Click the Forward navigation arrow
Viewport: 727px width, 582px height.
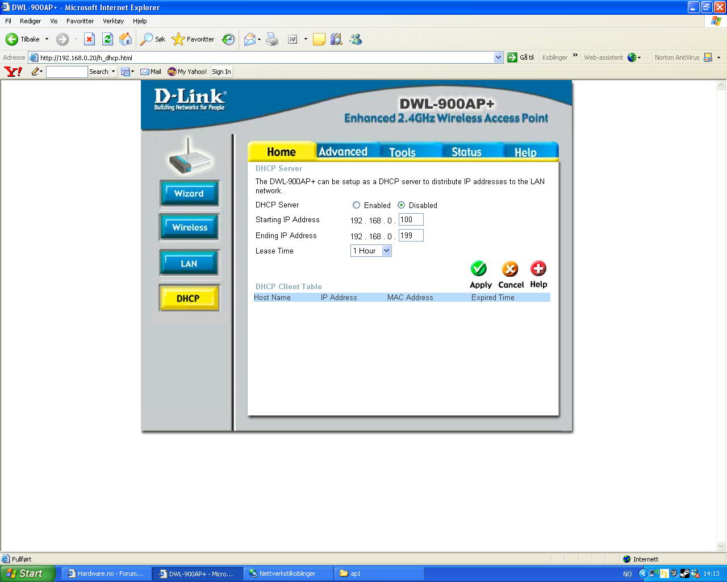62,39
